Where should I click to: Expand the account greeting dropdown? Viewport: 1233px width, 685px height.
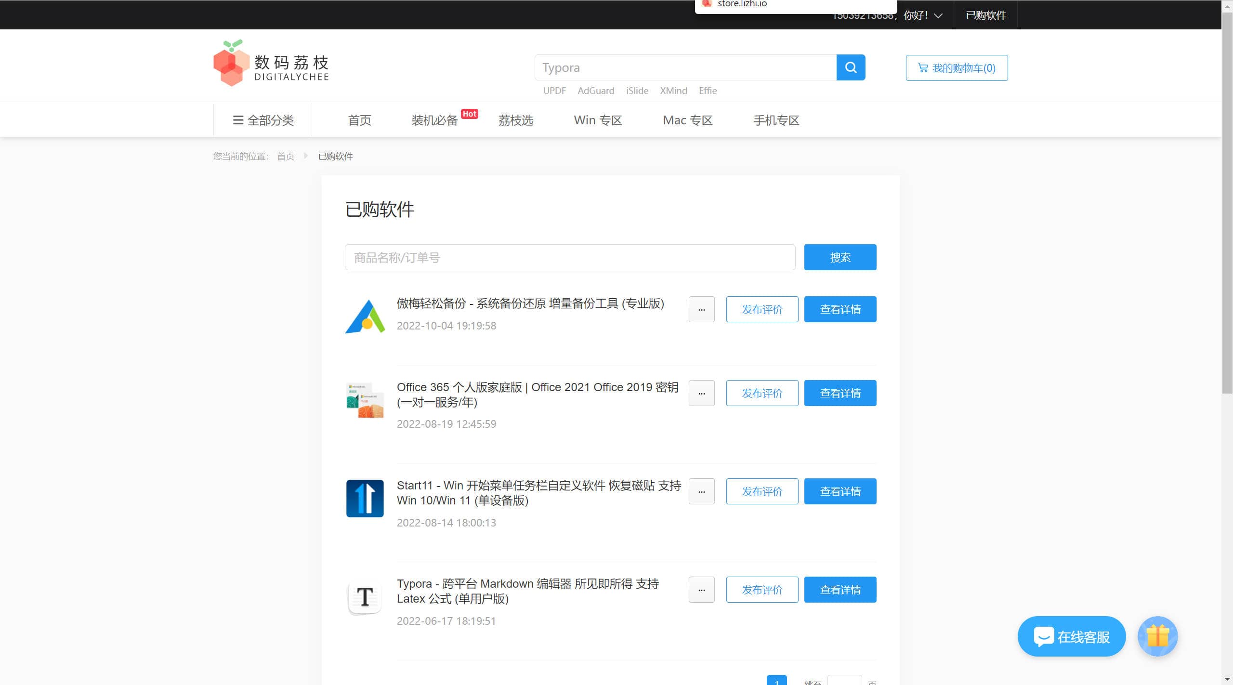[888, 15]
